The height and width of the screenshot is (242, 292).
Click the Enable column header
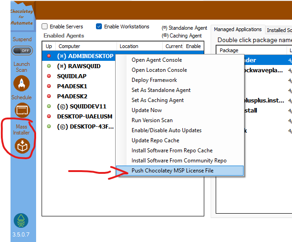(193, 46)
